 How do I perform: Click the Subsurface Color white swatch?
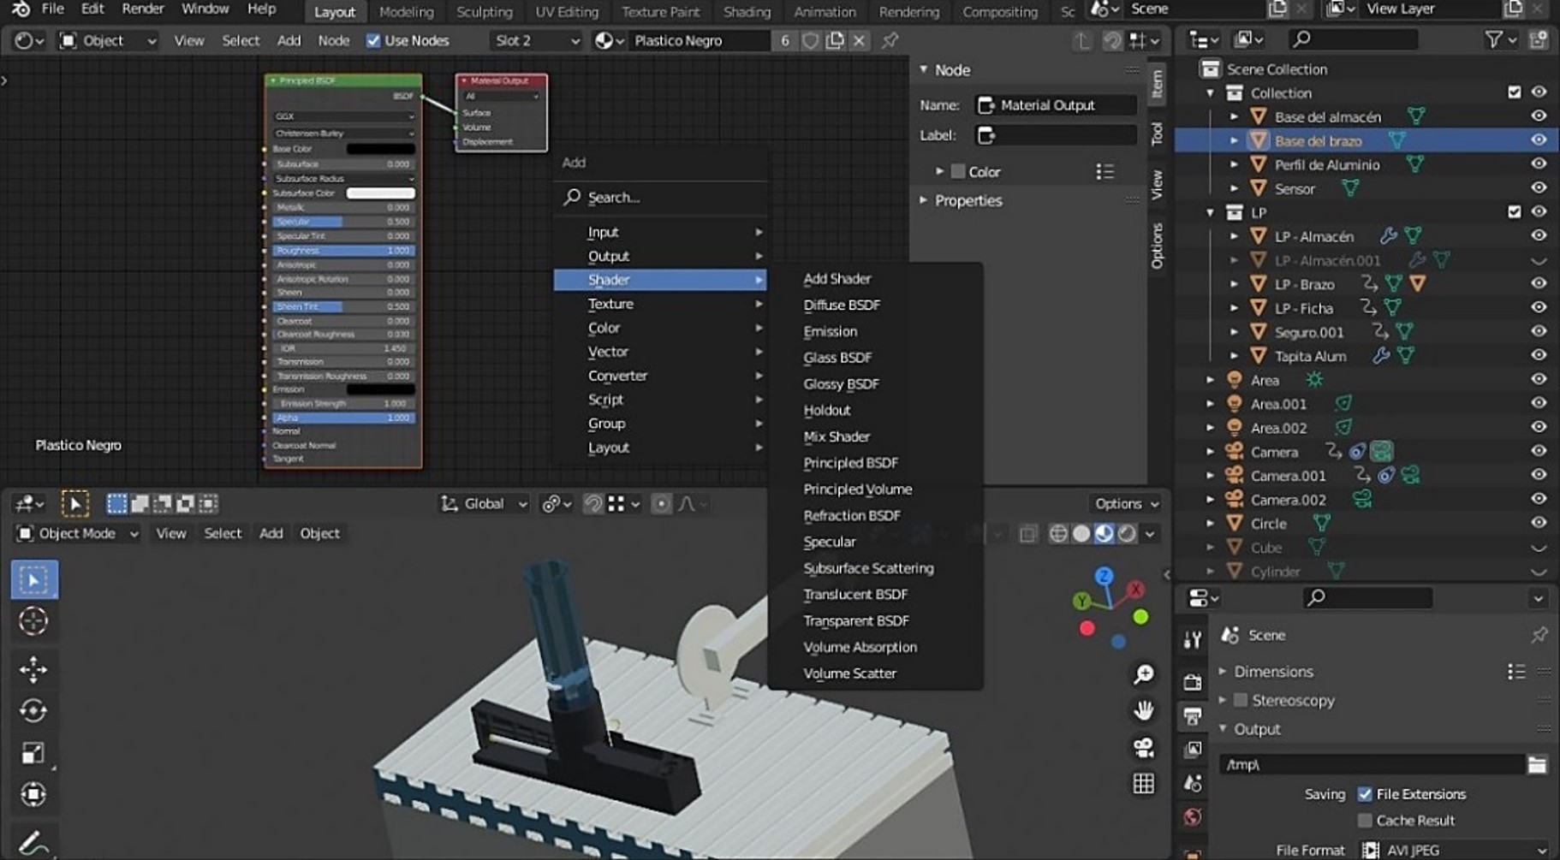click(x=381, y=193)
